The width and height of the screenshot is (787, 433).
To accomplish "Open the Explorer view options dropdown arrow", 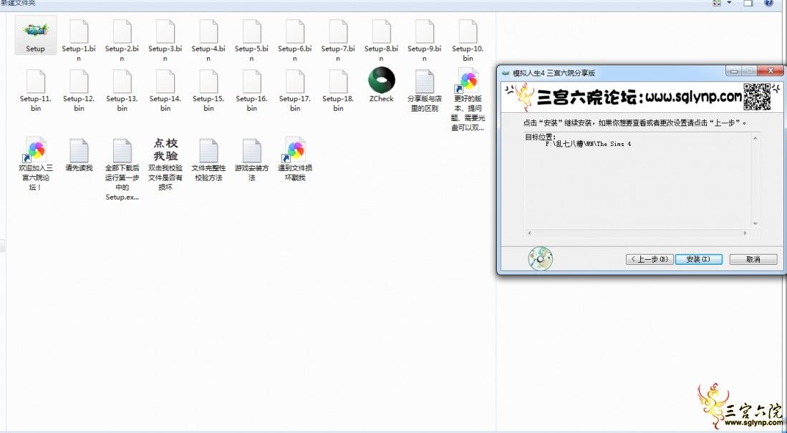I will coord(729,3).
